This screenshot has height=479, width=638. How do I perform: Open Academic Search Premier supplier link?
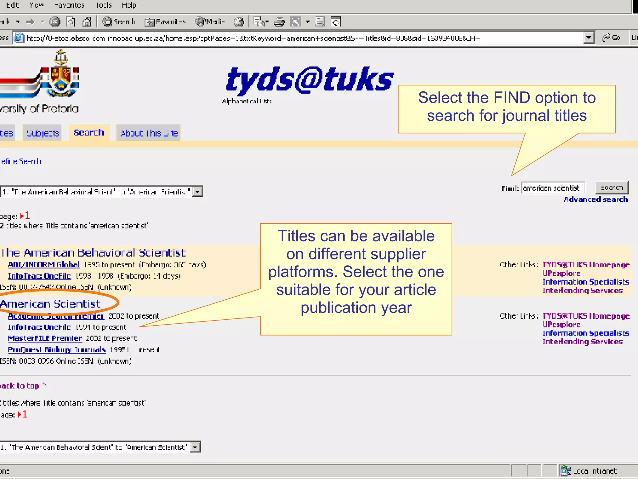click(x=56, y=316)
